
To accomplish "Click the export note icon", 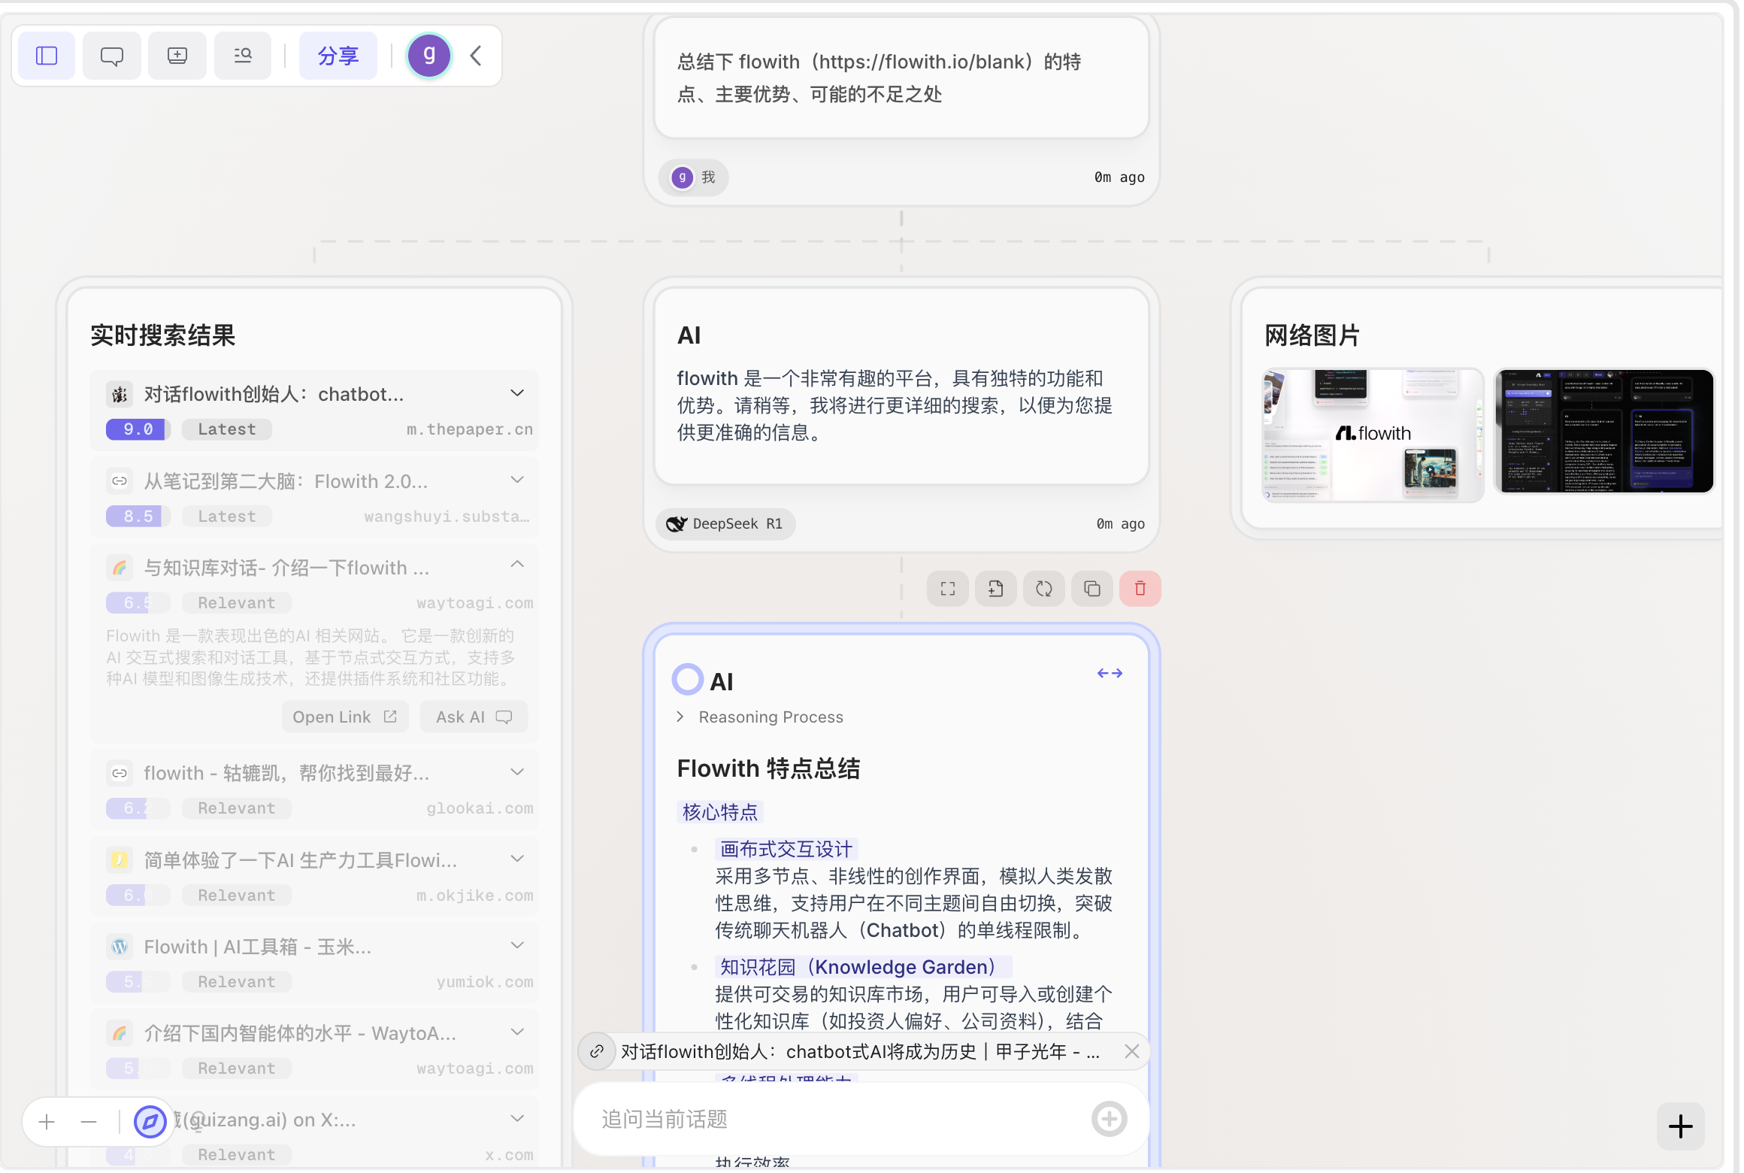I will 996,589.
